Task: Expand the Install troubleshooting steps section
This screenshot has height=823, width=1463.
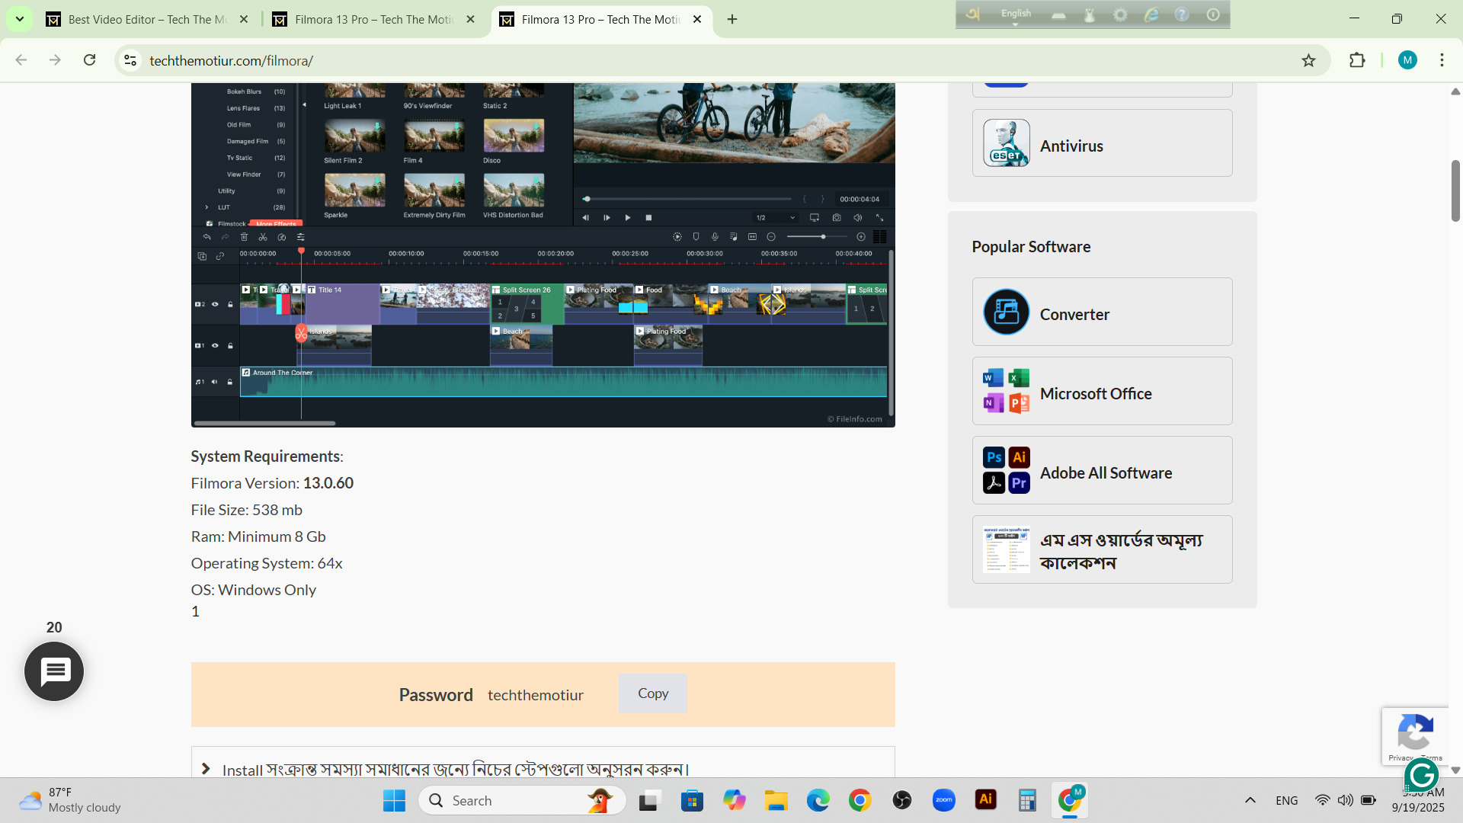Action: (206, 769)
